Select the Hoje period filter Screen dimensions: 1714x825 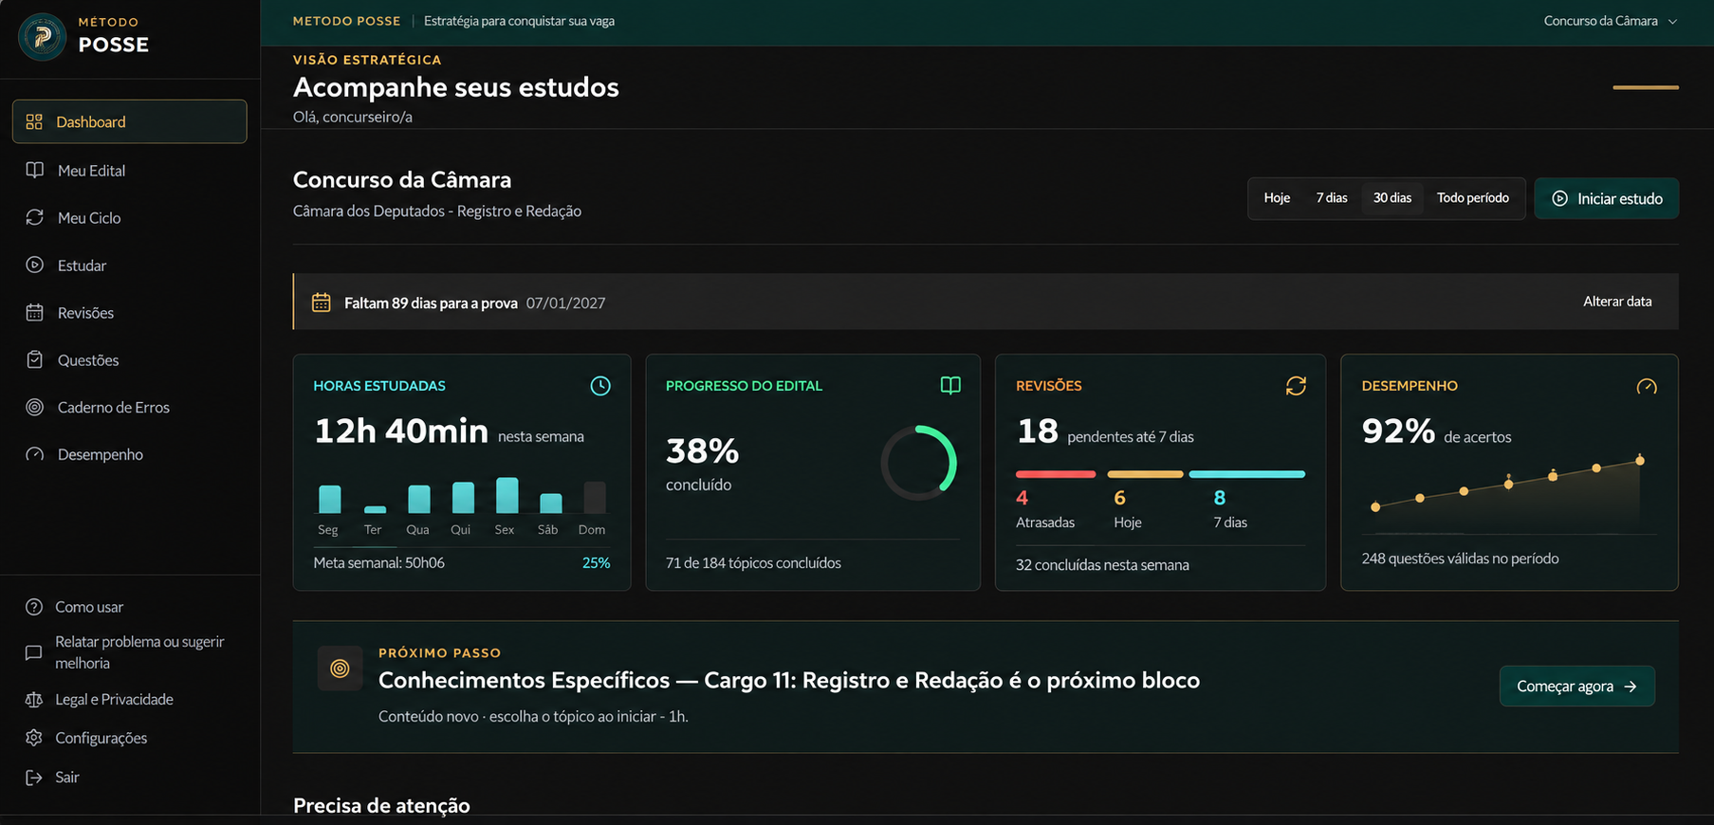1277,198
